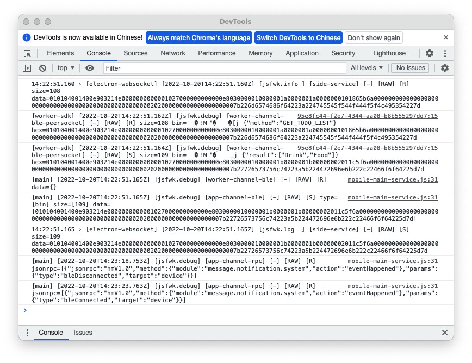
Task: Switch to the Network panel tab
Action: click(x=173, y=53)
